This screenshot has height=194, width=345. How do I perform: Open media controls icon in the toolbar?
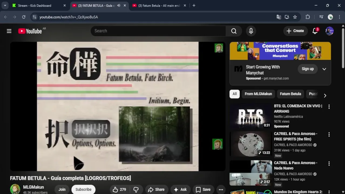pos(321,17)
